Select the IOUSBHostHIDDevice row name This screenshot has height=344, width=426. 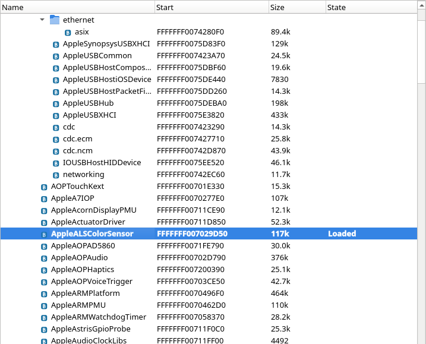[102, 162]
